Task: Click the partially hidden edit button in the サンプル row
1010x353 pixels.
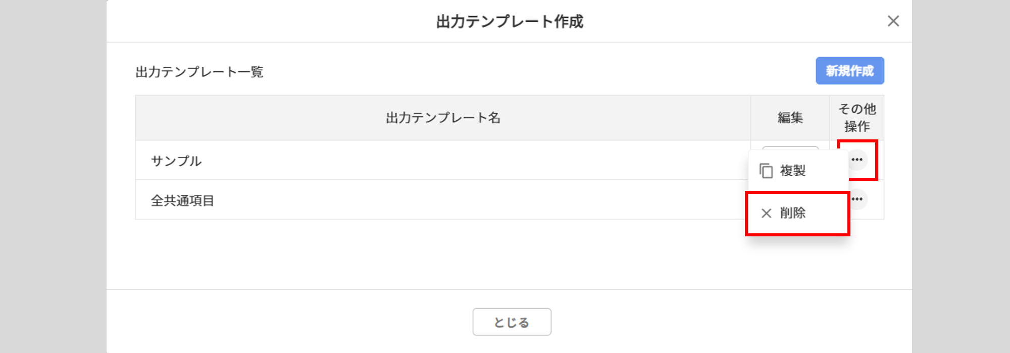Action: [x=790, y=148]
